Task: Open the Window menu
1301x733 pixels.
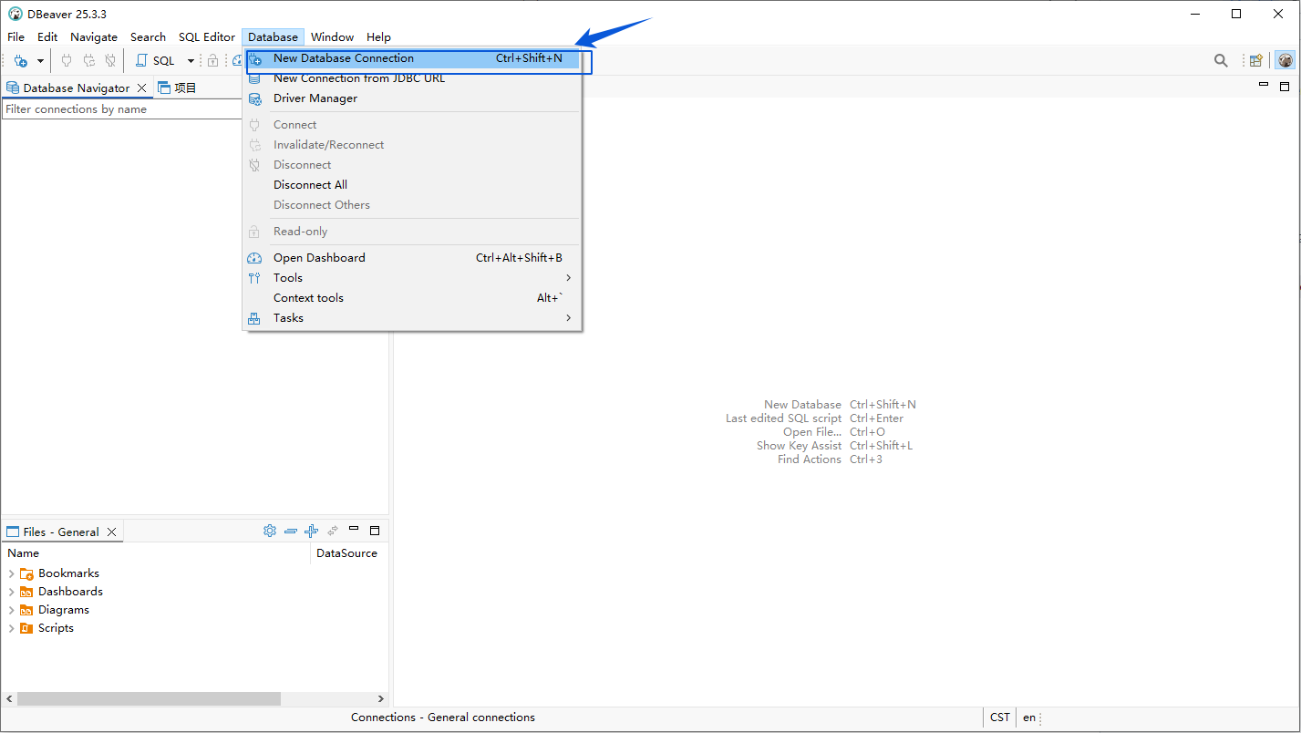Action: [x=332, y=37]
